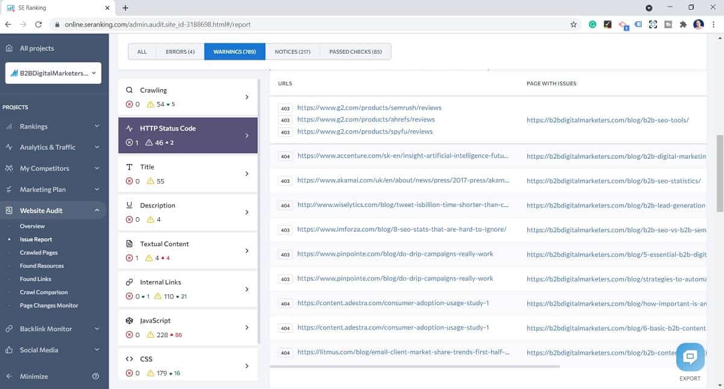Viewport: 724px width, 389px height.
Task: Click the JavaScript category cube icon
Action: click(x=129, y=321)
